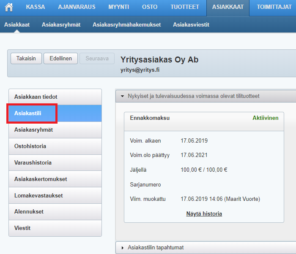Open Ostohistoria in the sidebar
The image size is (296, 254).
coord(30,146)
